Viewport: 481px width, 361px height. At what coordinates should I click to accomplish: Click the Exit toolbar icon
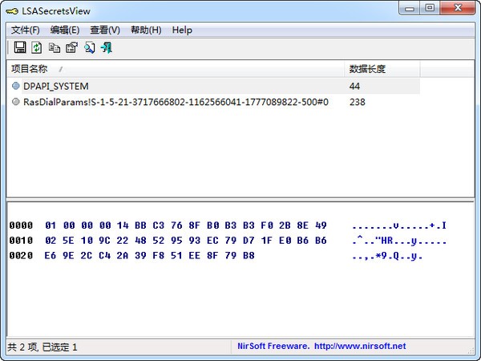[106, 48]
